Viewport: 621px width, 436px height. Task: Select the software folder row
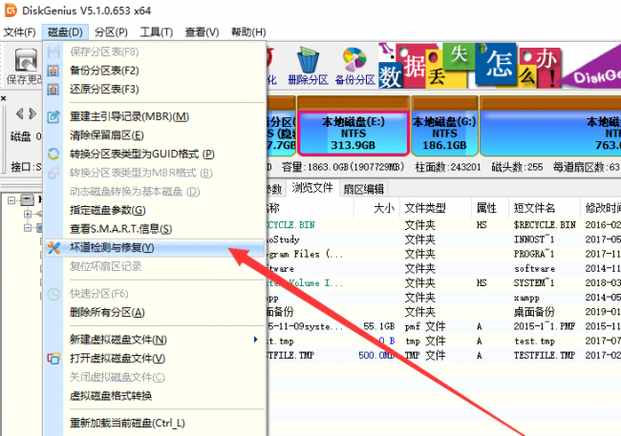click(444, 269)
